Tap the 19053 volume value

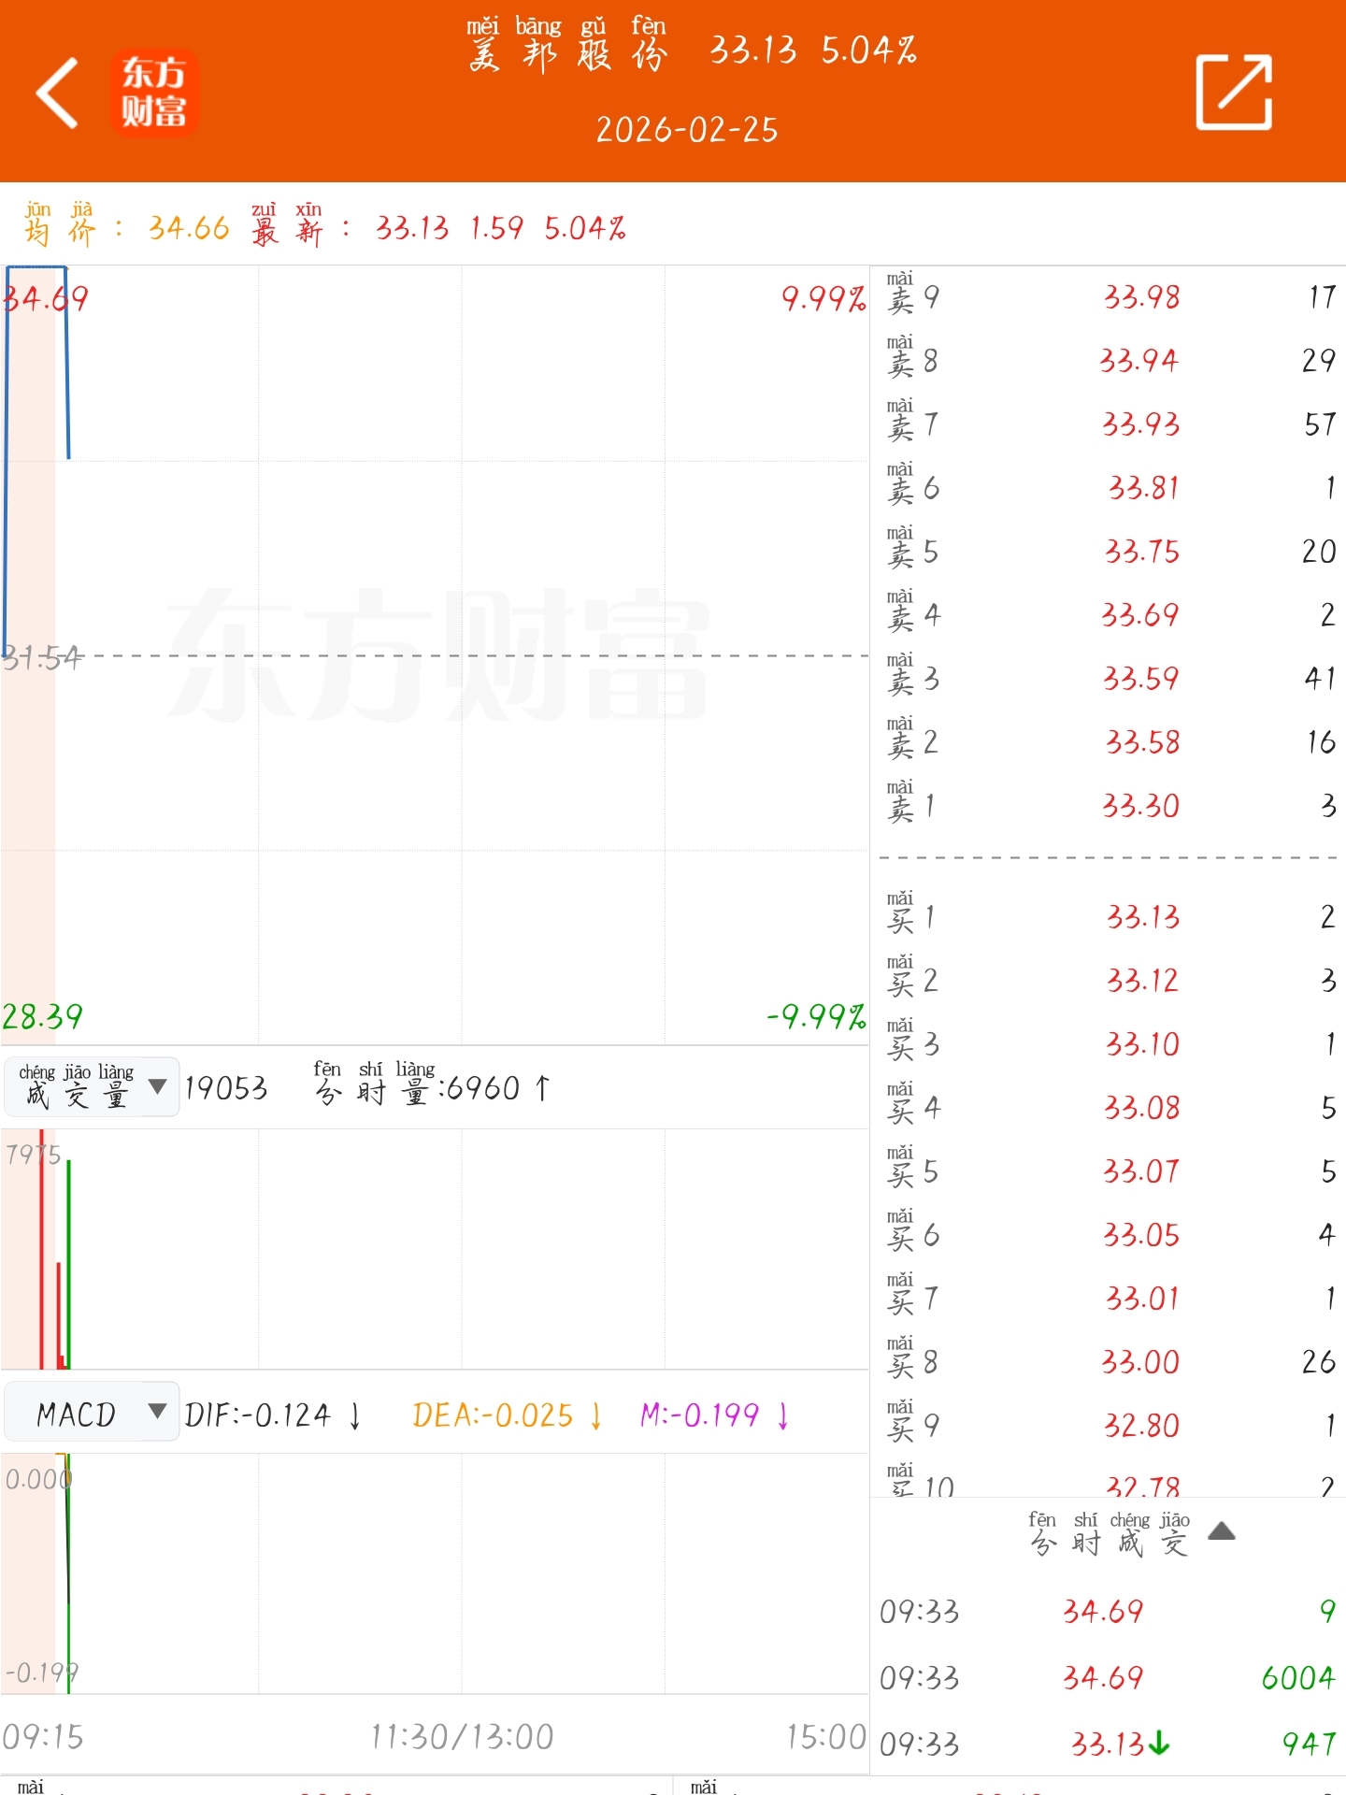click(x=226, y=1088)
